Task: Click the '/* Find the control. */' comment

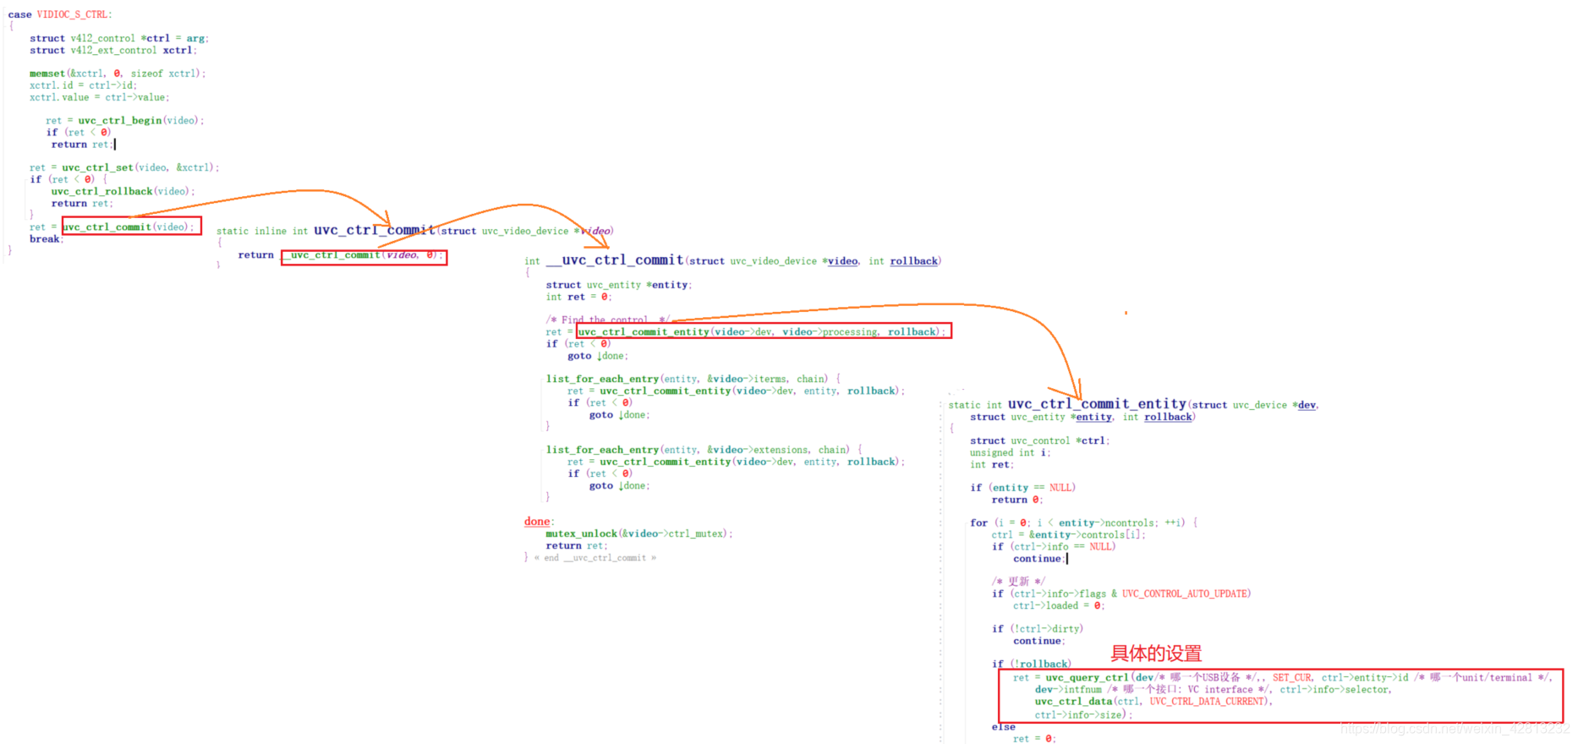Action: [x=607, y=320]
